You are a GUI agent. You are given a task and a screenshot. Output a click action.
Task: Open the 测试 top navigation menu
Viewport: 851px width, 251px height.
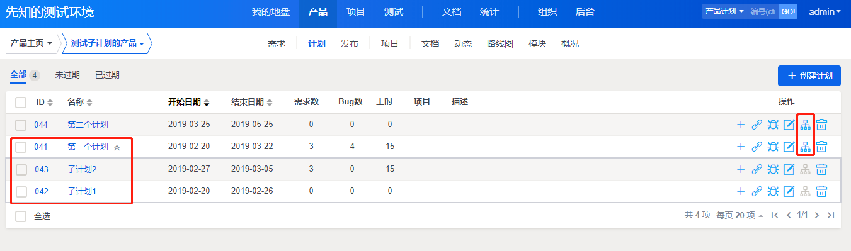tap(394, 12)
